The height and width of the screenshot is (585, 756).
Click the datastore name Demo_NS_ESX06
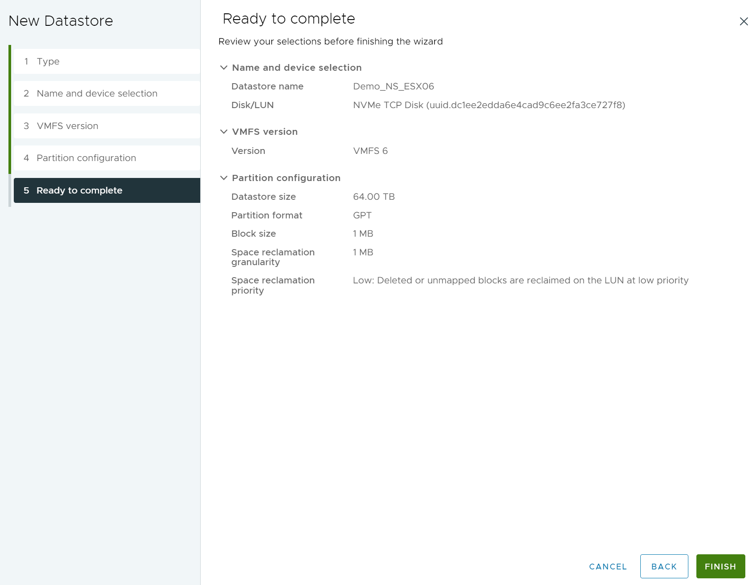393,86
